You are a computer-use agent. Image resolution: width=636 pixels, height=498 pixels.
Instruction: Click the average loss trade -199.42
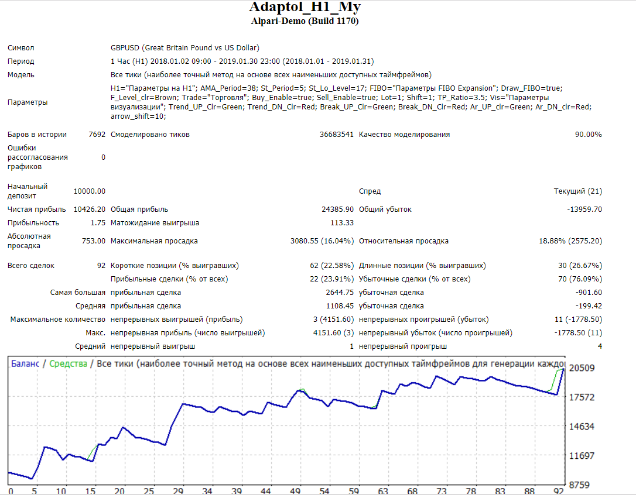tap(589, 306)
